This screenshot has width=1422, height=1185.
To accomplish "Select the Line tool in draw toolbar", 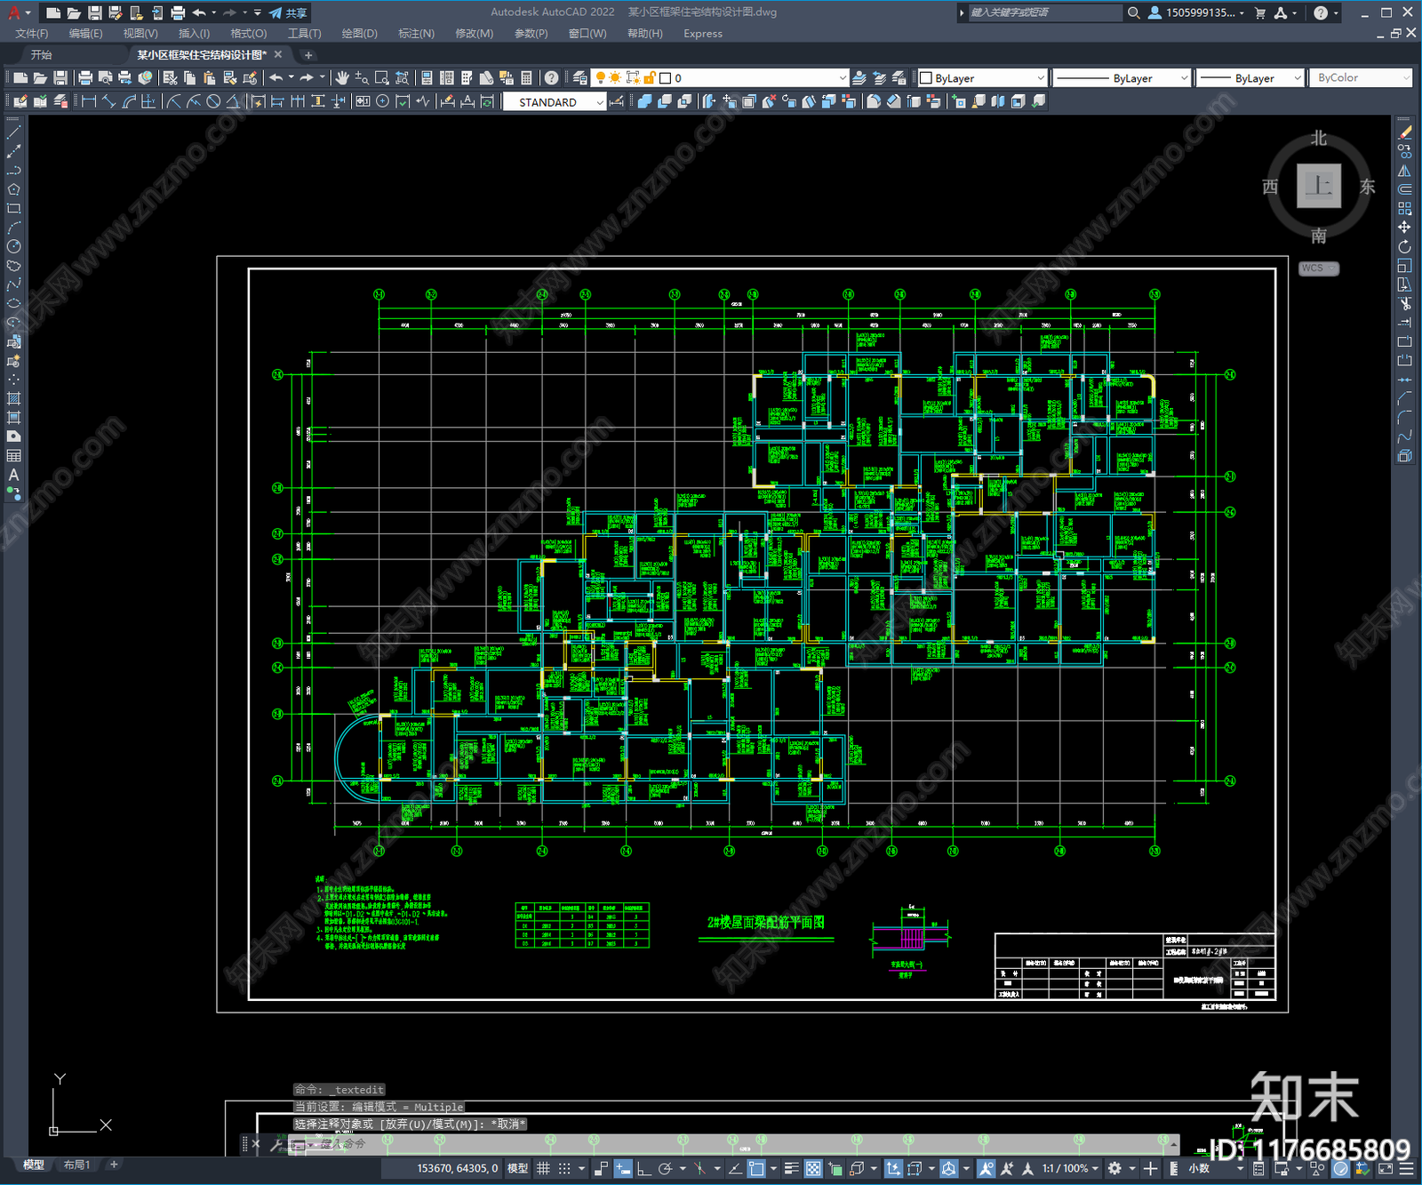I will pos(13,132).
